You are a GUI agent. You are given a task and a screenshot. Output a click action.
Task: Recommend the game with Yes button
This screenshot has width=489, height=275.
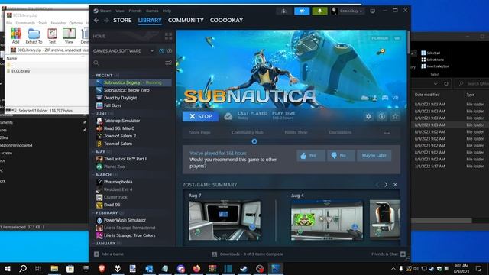pyautogui.click(x=311, y=155)
